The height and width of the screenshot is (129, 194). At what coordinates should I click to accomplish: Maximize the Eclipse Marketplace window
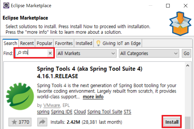point(168,6)
